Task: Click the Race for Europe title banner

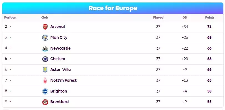Action: pos(113,8)
